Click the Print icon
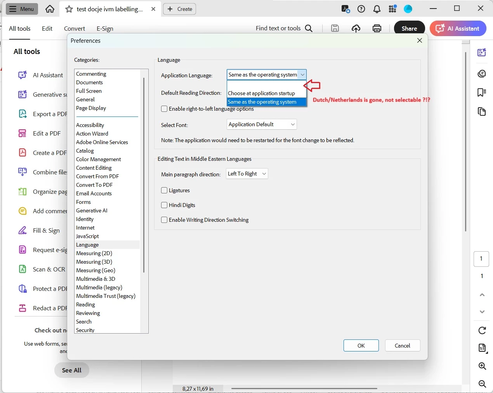 tap(377, 28)
